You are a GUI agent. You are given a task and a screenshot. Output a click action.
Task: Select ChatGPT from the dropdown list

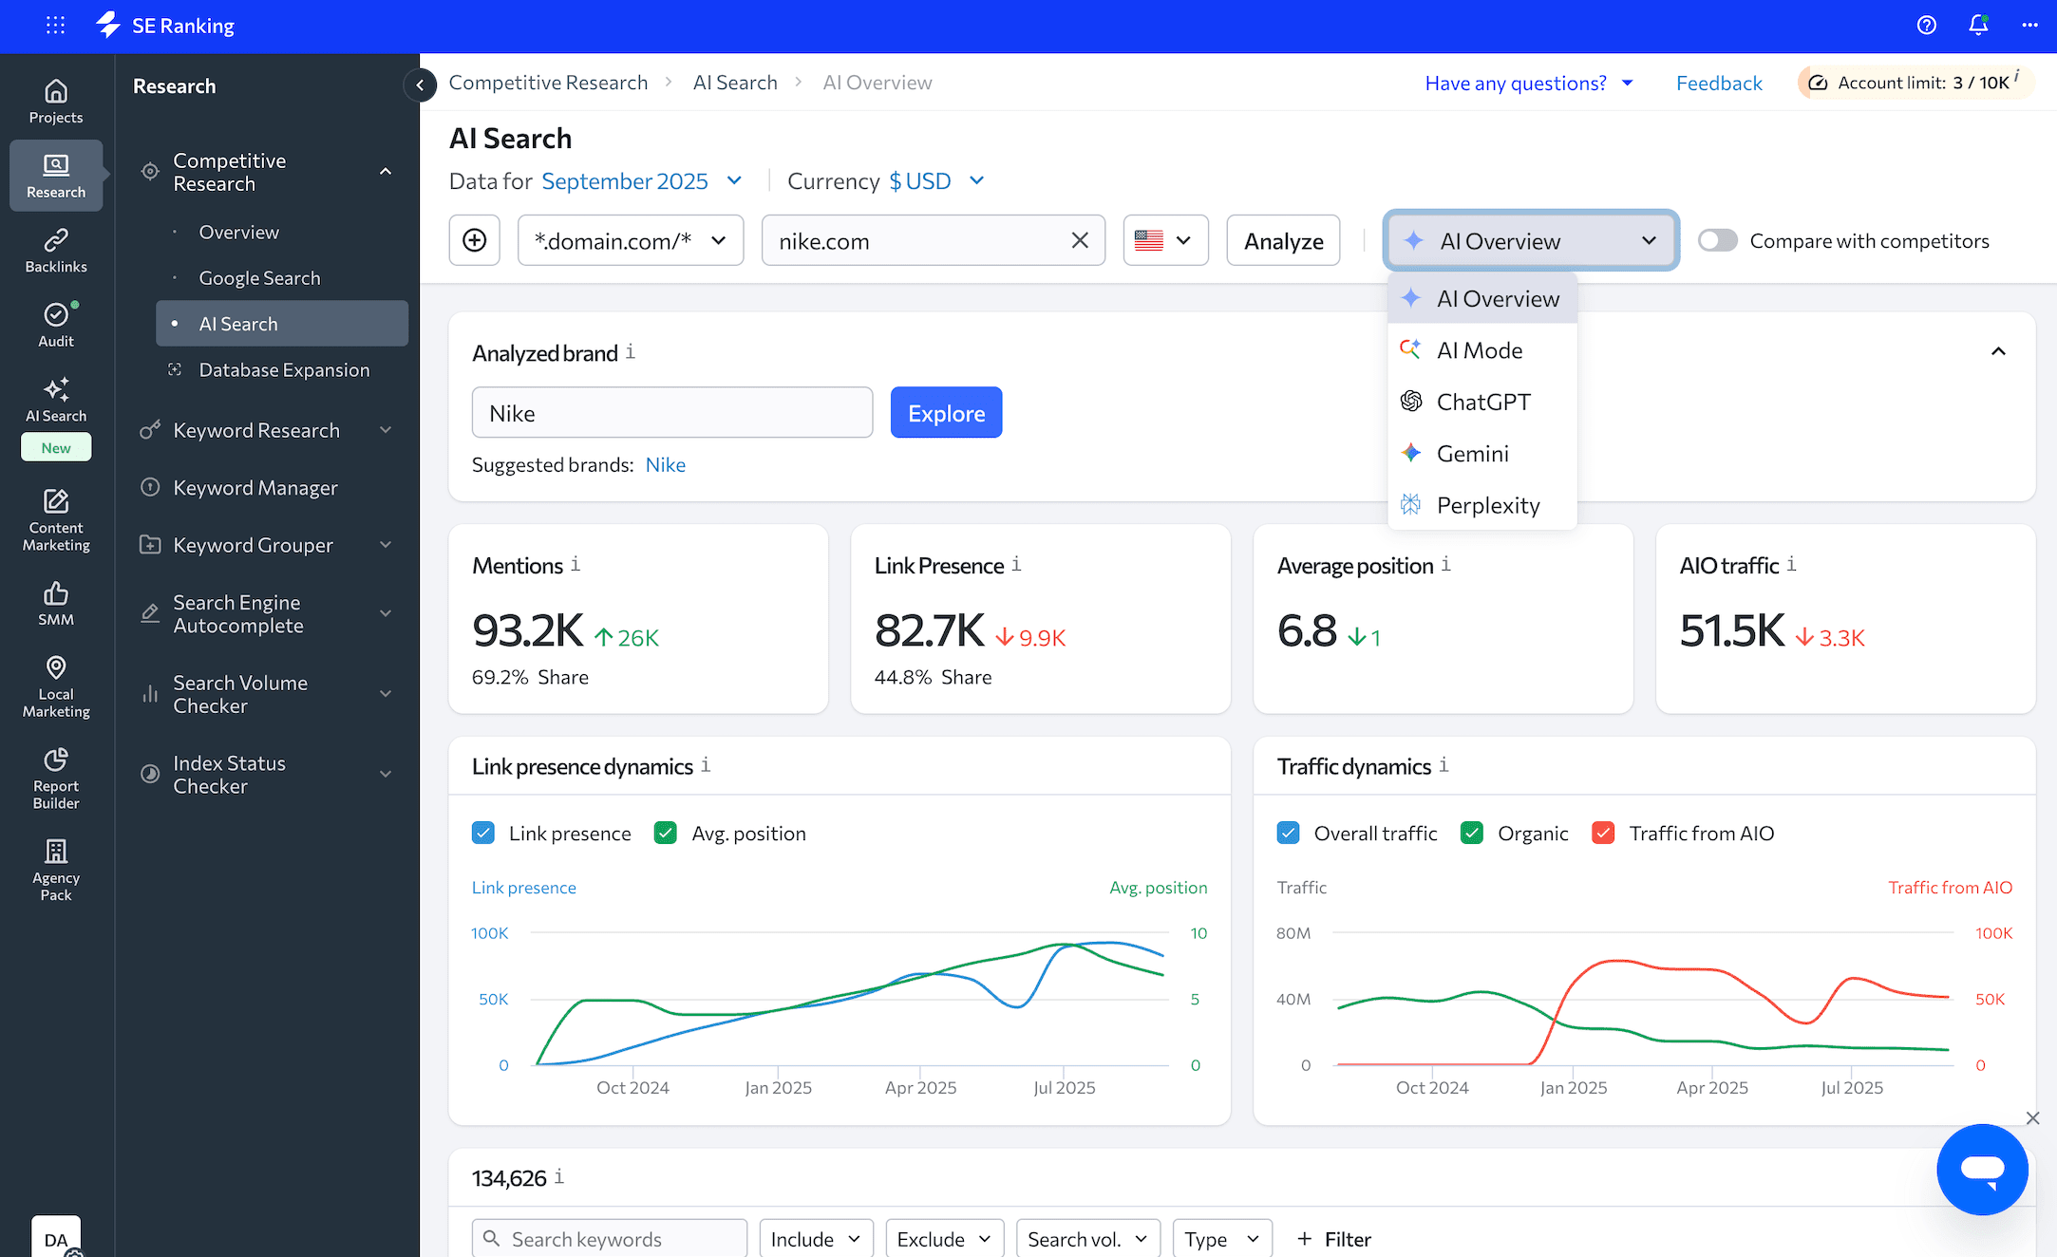point(1482,402)
